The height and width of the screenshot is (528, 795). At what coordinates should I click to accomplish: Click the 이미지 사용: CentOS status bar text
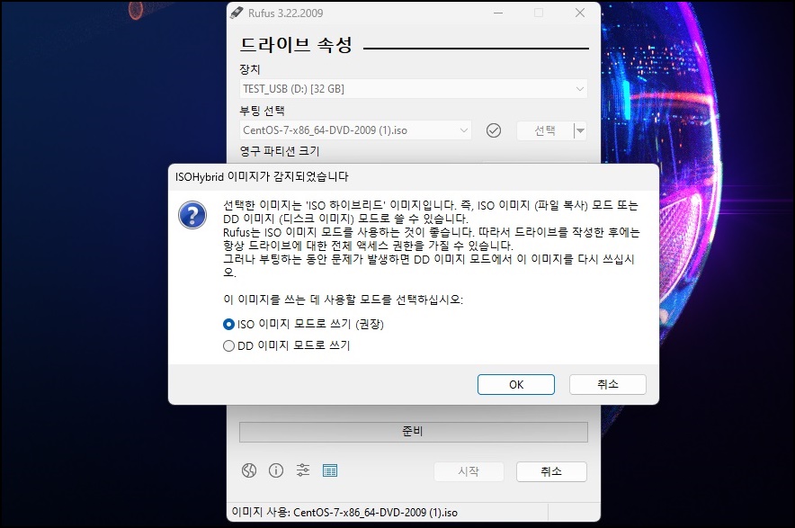tap(344, 513)
